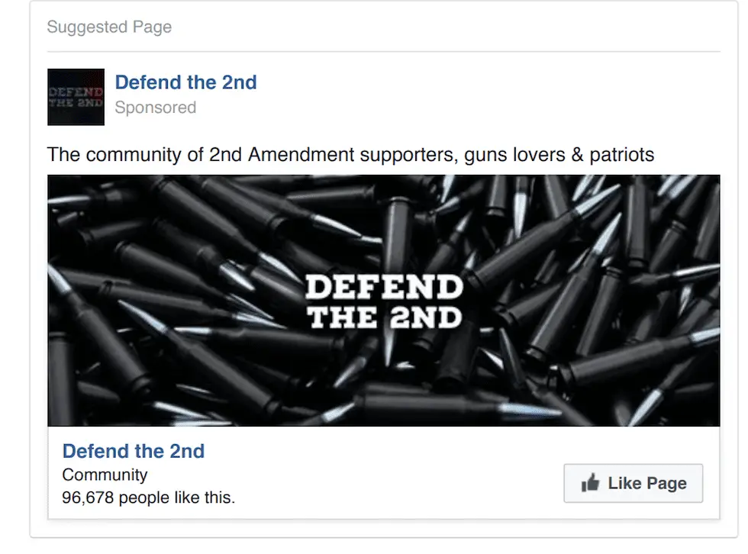Open the bullets banner image
The width and height of the screenshot is (748, 554).
383,301
